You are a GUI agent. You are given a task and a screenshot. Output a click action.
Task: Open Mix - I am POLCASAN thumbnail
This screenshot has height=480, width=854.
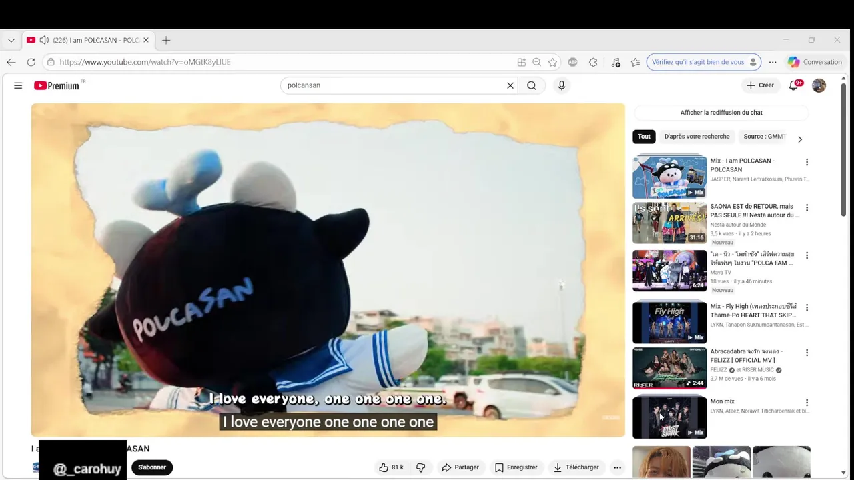[x=669, y=177]
